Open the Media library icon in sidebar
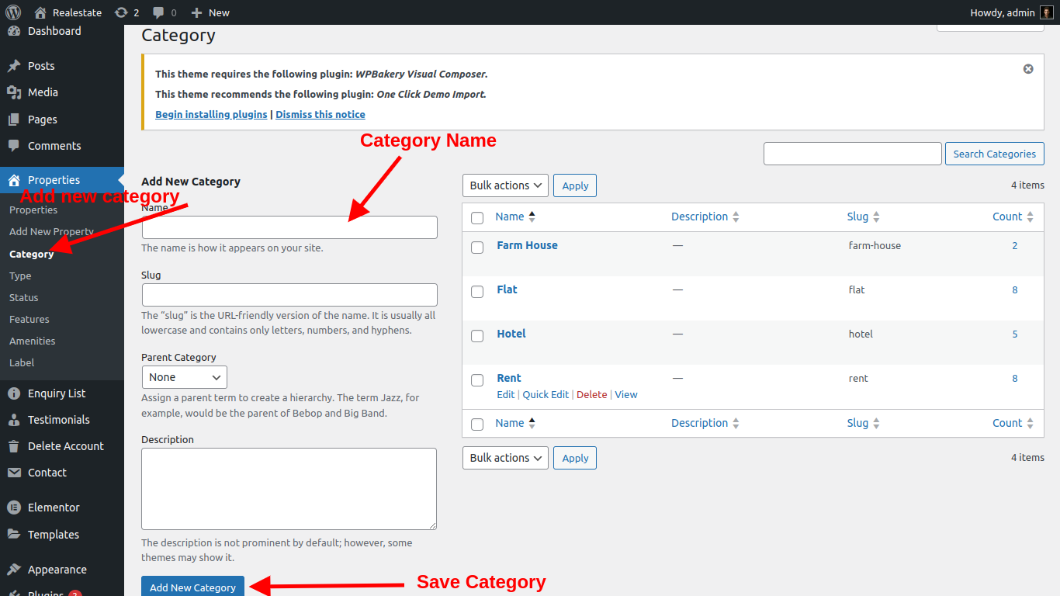 click(x=14, y=92)
